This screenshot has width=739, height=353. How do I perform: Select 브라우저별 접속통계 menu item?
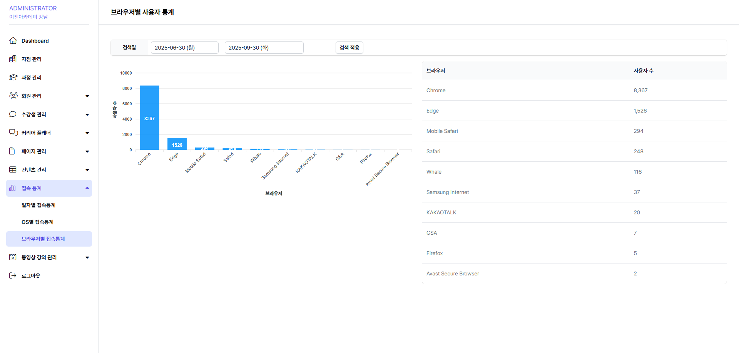pyautogui.click(x=43, y=239)
